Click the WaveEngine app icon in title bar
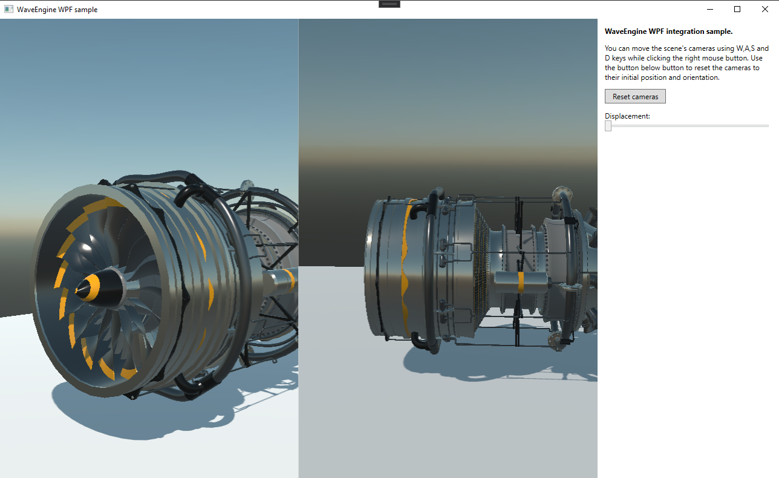The height and width of the screenshot is (478, 779). pos(8,9)
